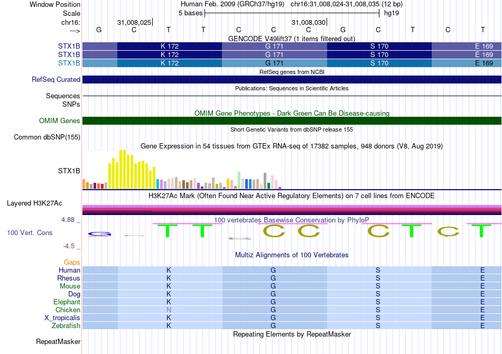Screen dimensions: 502x354
Task: Click K 172 codon in the first STX1B row
Action: tap(170, 46)
